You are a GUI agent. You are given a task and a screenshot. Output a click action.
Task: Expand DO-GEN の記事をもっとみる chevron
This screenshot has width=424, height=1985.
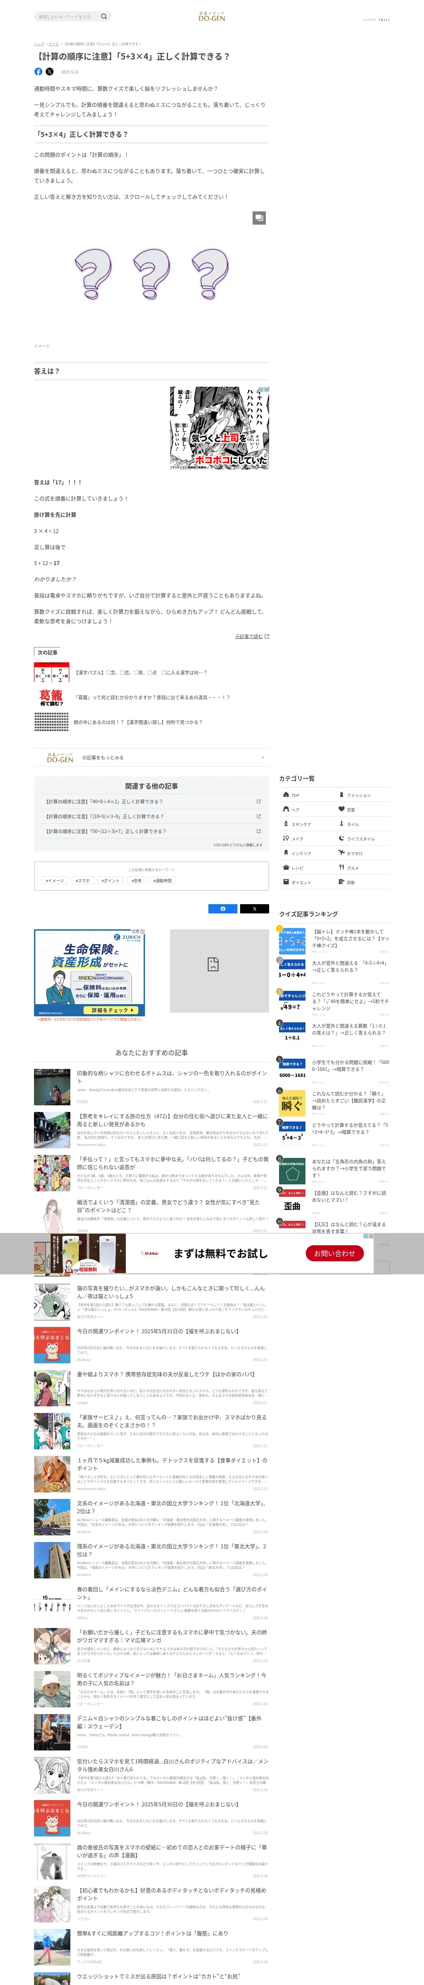[263, 758]
